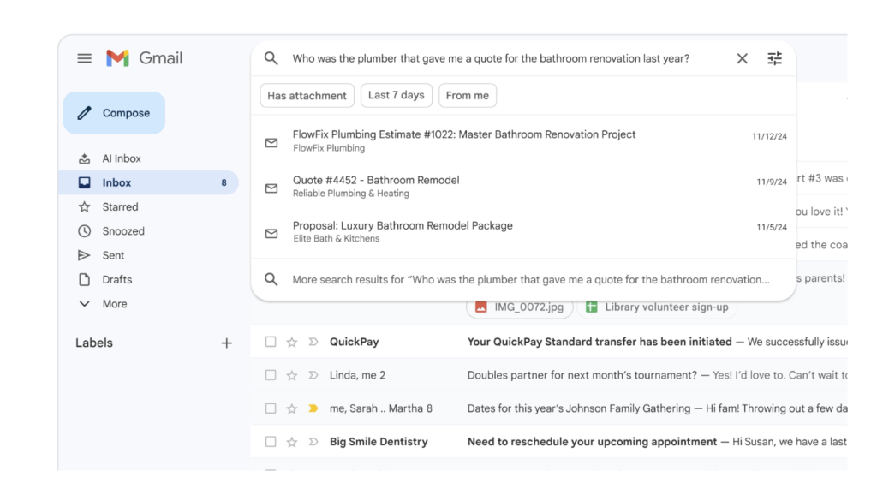Click envelope icon beside FlowFix Plumbing result
The image size is (877, 489).
coord(271,143)
